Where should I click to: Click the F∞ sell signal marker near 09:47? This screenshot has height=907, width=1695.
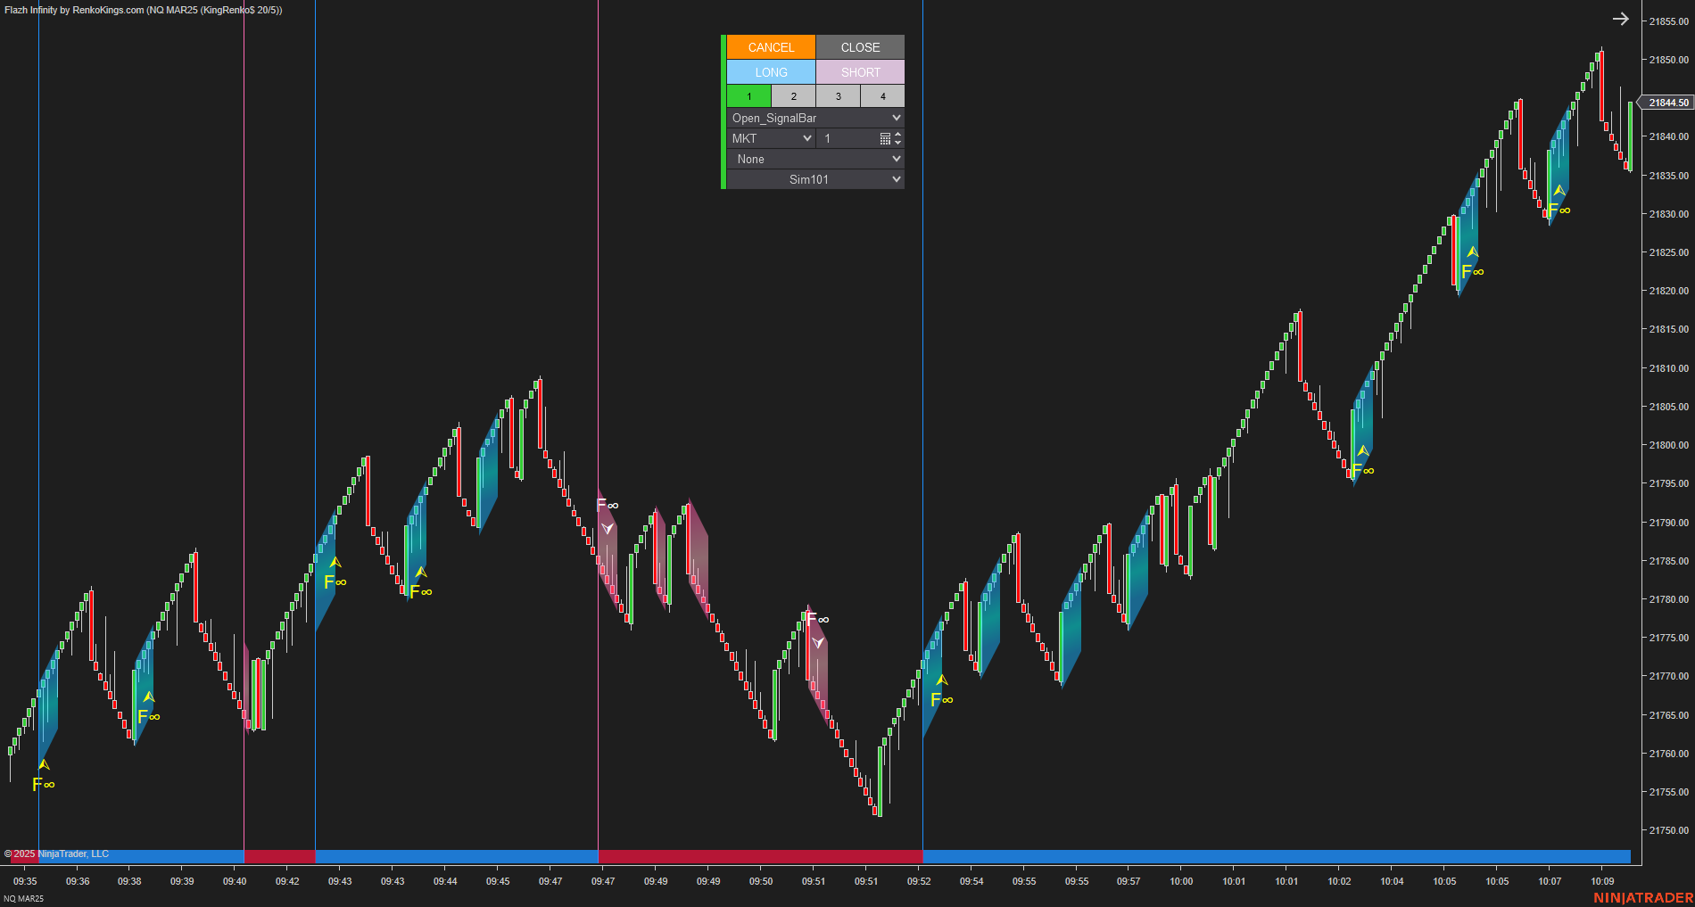[x=607, y=510]
